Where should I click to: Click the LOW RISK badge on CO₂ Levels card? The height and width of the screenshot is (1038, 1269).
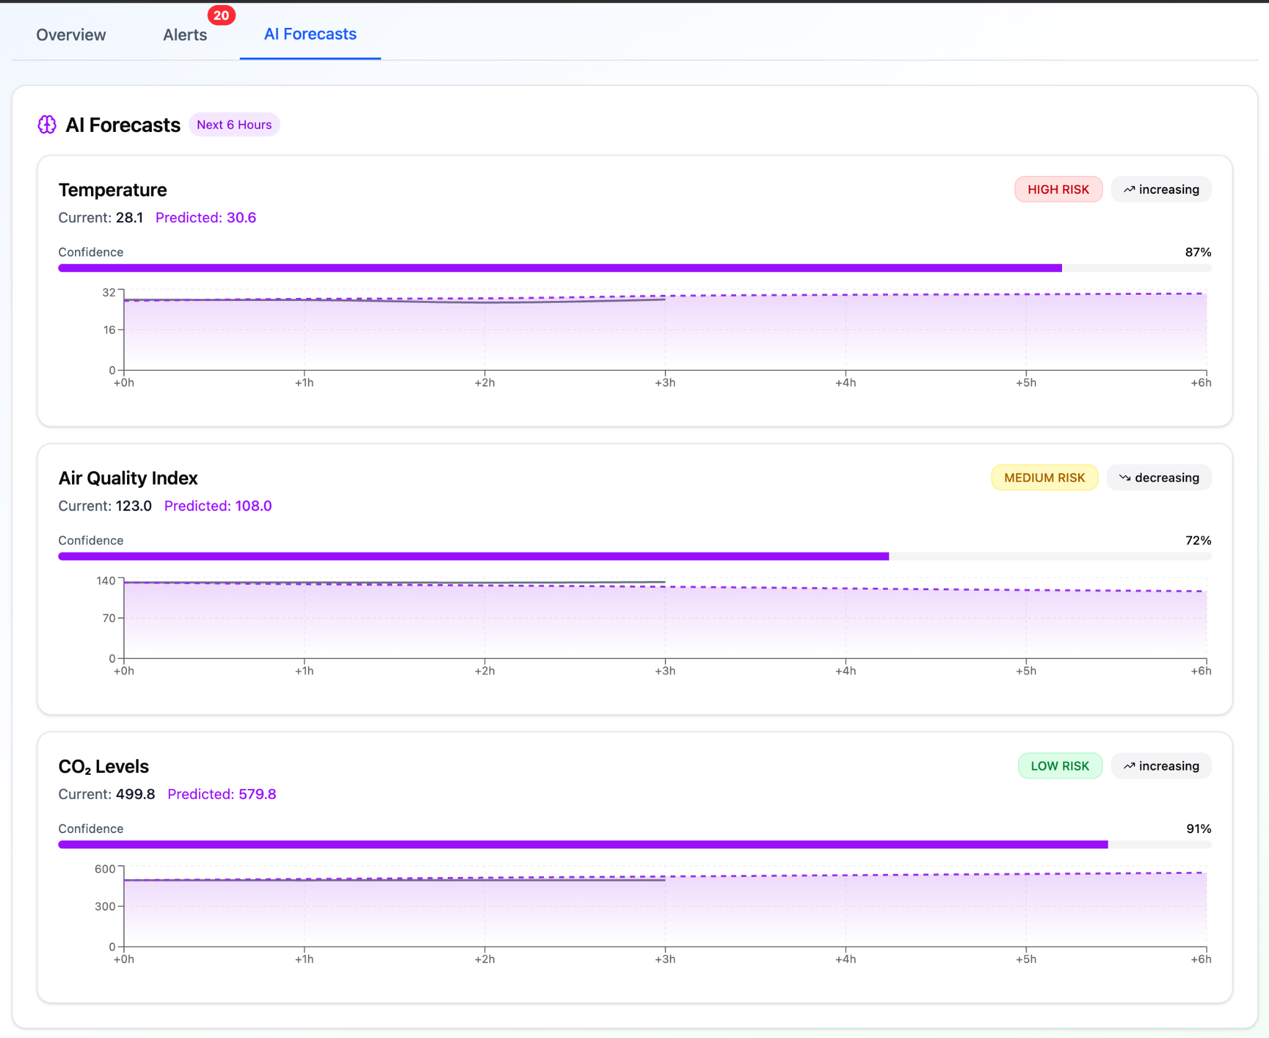[1060, 765]
